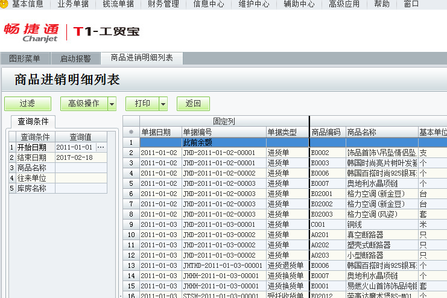Click product code E0002

[328, 153]
